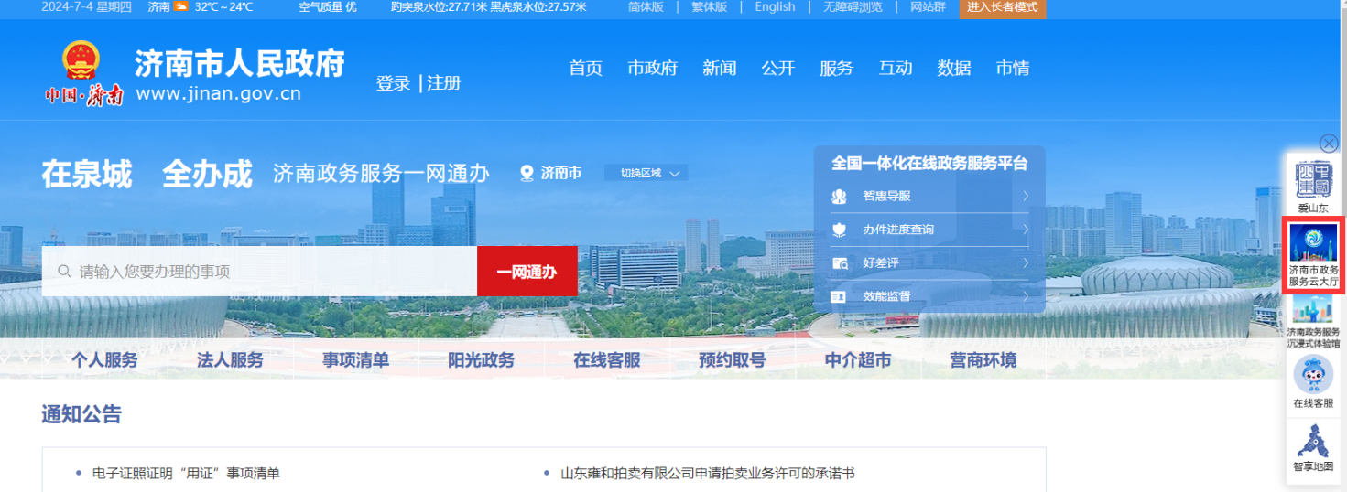
Task: Click the red 一网通办 search button
Action: click(527, 272)
